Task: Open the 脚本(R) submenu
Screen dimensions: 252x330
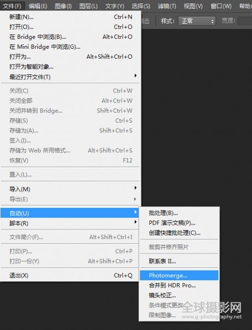Action: pyautogui.click(x=70, y=223)
